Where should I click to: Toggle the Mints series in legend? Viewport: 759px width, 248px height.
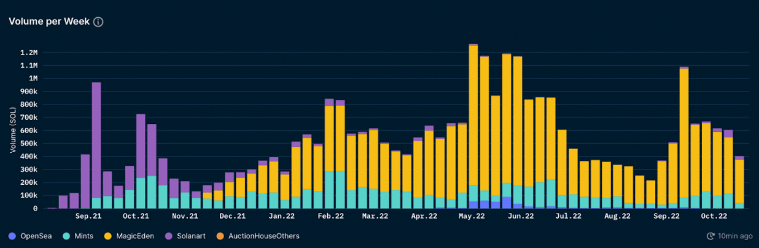coord(85,236)
